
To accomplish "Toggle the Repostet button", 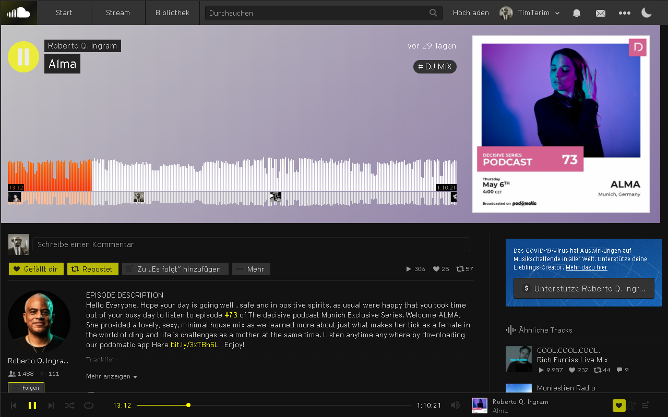I will pyautogui.click(x=93, y=269).
